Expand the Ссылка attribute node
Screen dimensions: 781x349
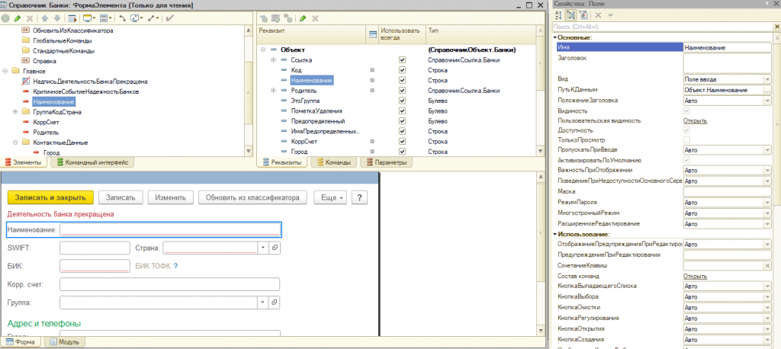pyautogui.click(x=273, y=60)
